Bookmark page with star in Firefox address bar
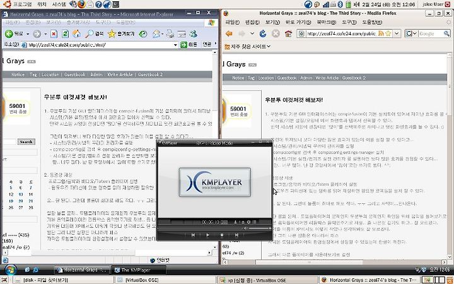This screenshot has width=454, height=284. (x=388, y=33)
